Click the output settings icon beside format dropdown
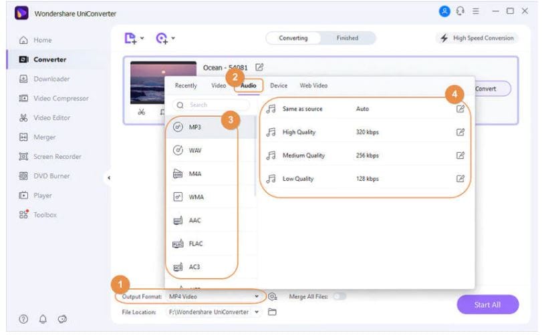This screenshot has width=542, height=335. [273, 296]
